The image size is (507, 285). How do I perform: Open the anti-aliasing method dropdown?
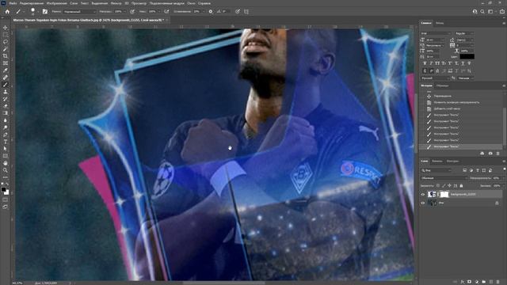point(466,78)
